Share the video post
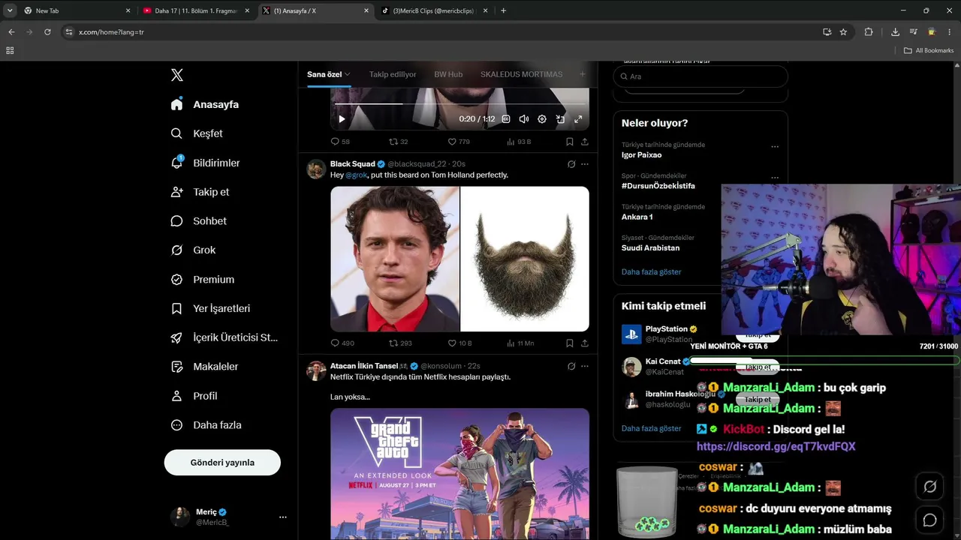 point(585,142)
